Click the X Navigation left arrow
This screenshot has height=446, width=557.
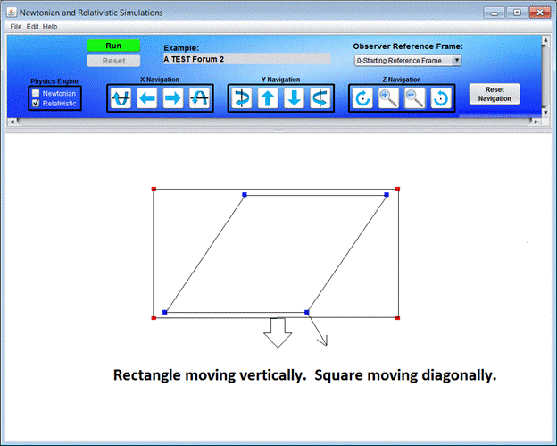click(x=146, y=98)
